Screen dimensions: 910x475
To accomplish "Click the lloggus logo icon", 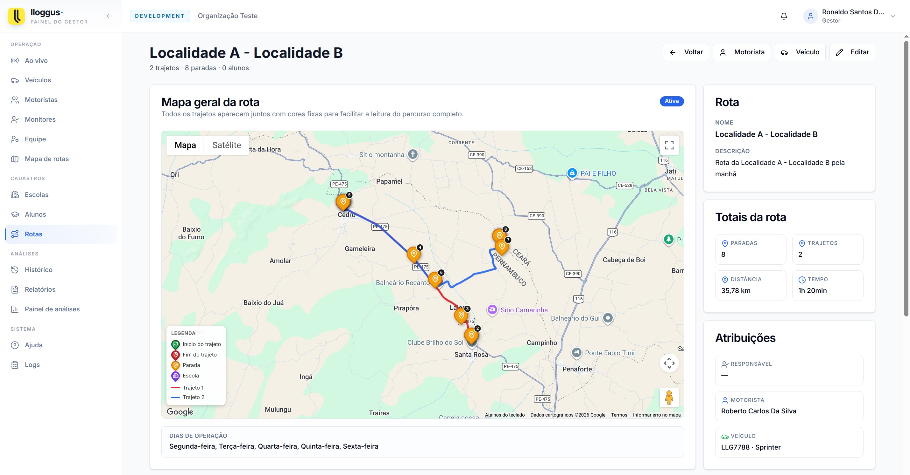I will click(16, 16).
